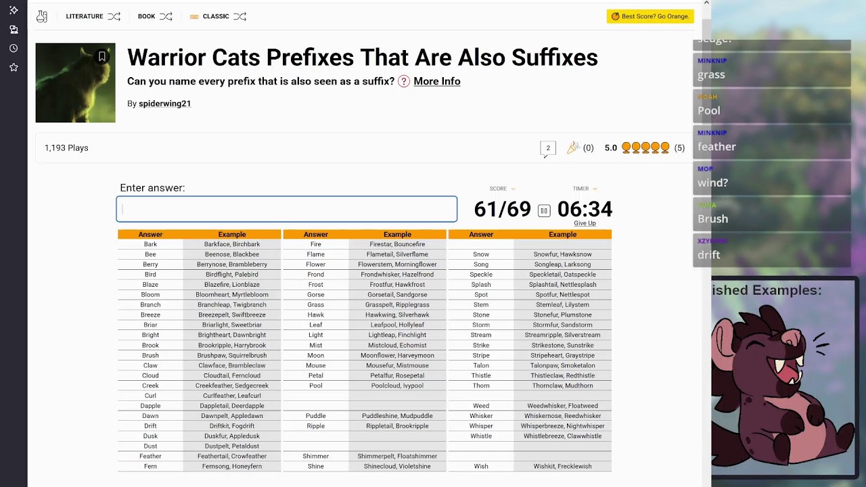Open the comments speech bubble icon

point(548,148)
